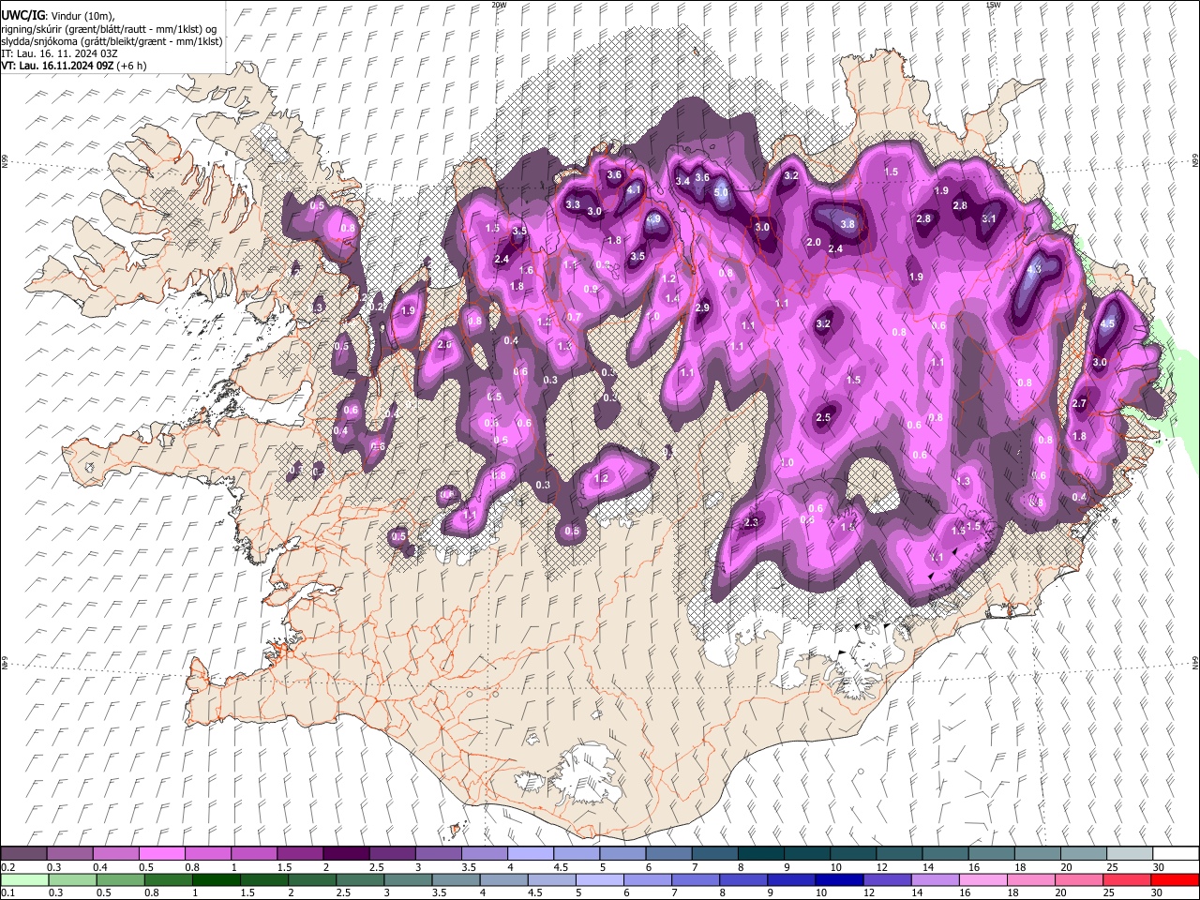Click the 3.1 snowfall value on the map

point(989,218)
